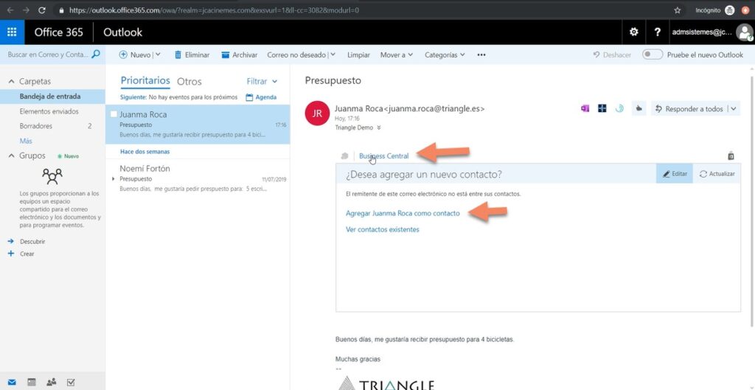Click the Actualizar refresh button
The width and height of the screenshot is (755, 390).
tap(717, 174)
